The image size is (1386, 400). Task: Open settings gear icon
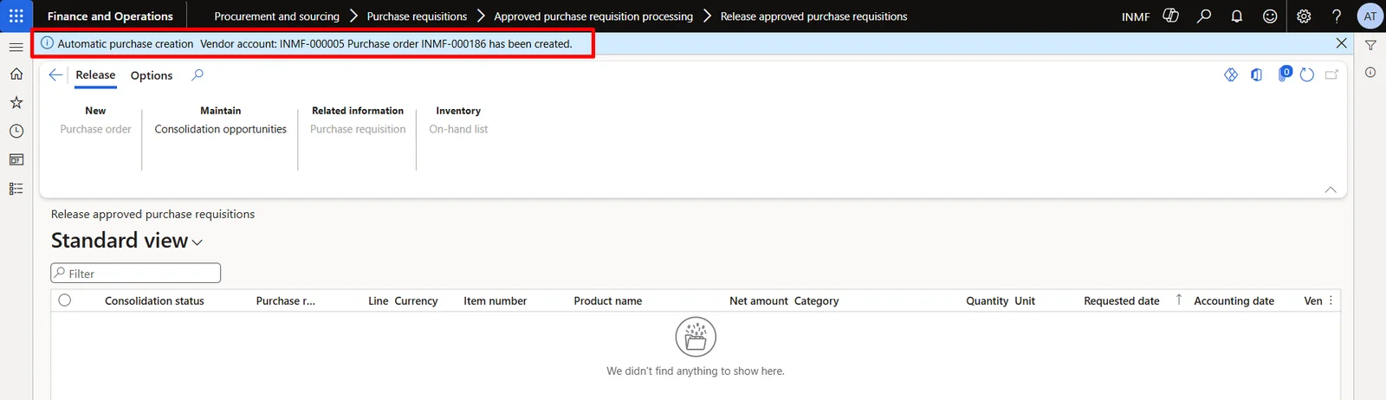click(1304, 16)
